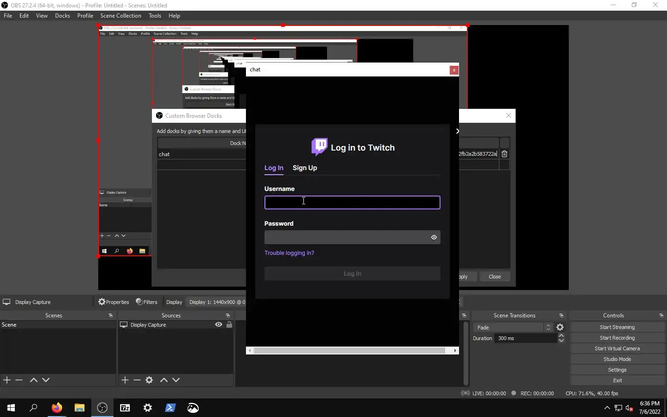Click Start Streaming

[x=617, y=327]
